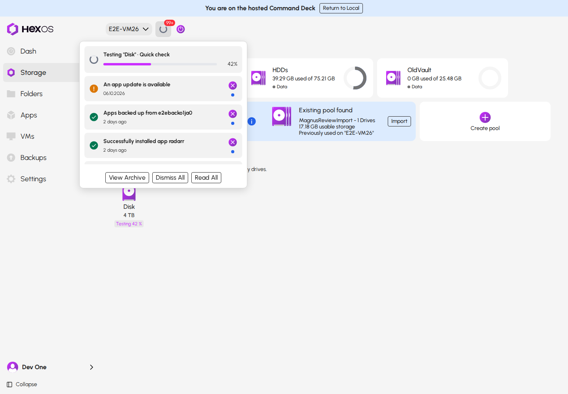Viewport: 568px width, 394px height.
Task: Click the 39.29 GB used of 75.21 GB text
Action: coord(304,78)
